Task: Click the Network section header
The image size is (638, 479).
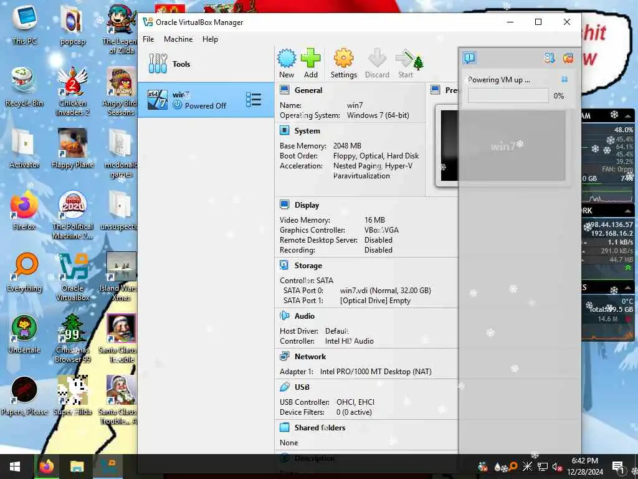Action: (310, 356)
